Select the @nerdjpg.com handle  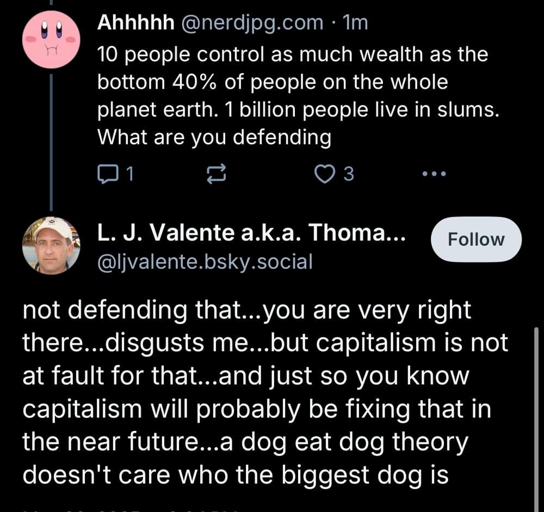point(252,23)
